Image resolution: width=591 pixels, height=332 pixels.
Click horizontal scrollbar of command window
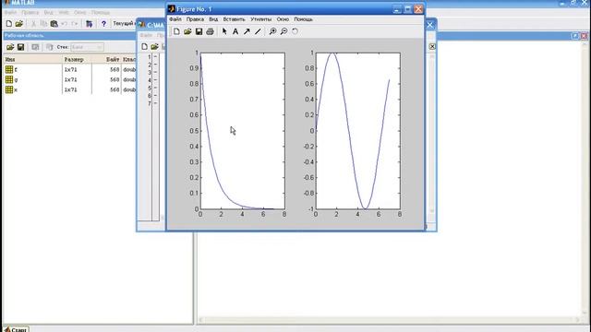[390, 320]
